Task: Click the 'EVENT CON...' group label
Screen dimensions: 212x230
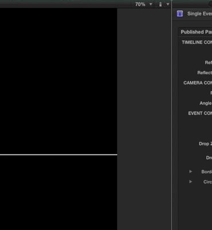Action: (200, 113)
